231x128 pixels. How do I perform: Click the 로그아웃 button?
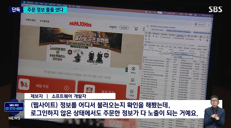(x=124, y=28)
